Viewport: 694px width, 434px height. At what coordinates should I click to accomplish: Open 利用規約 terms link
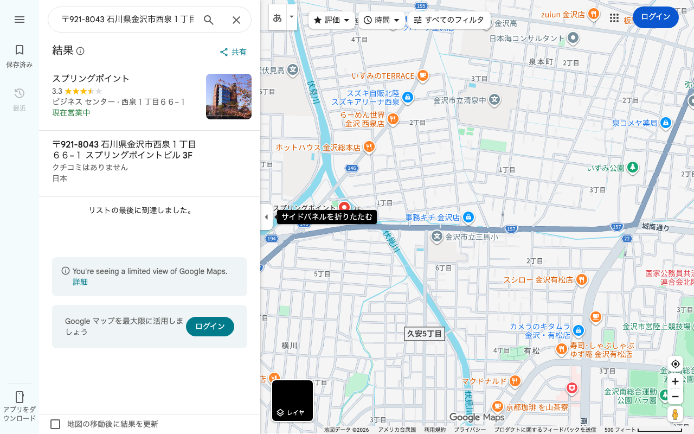pyautogui.click(x=435, y=430)
